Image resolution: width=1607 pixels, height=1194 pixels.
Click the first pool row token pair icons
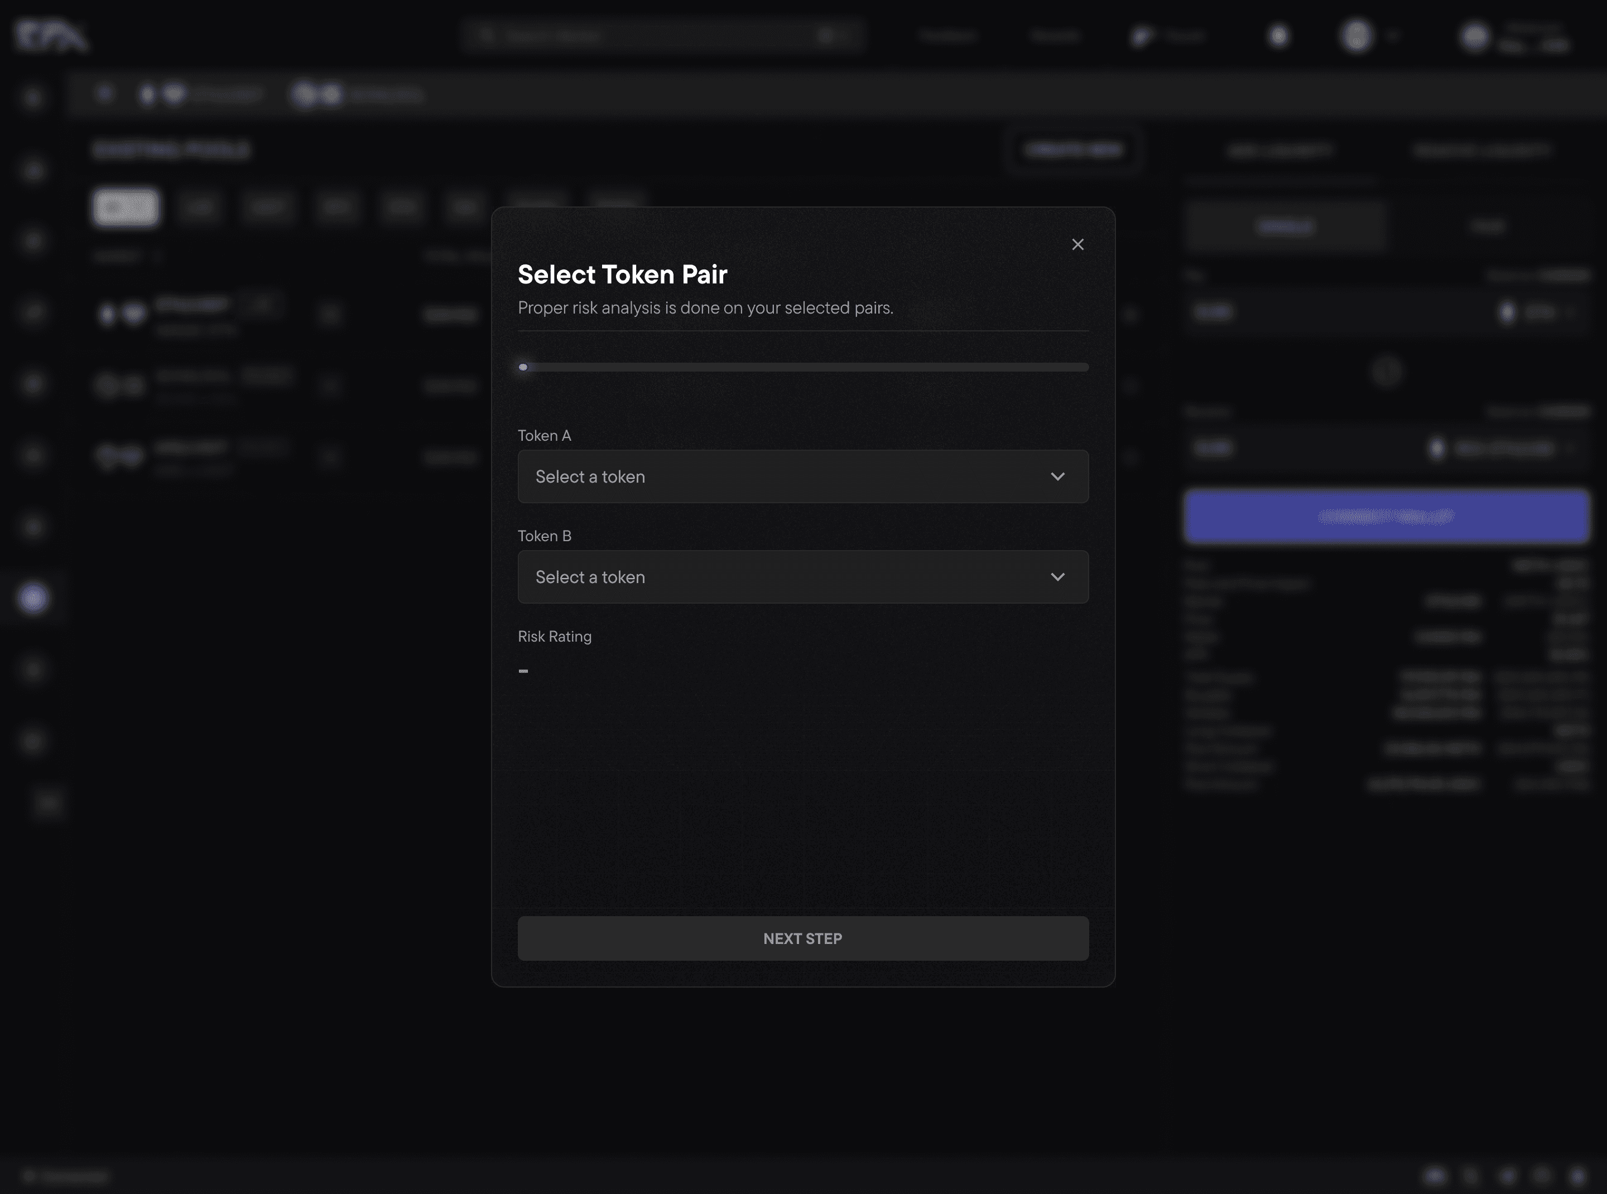(x=121, y=314)
